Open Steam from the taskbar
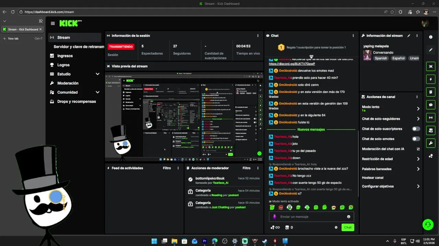The height and width of the screenshot is (246, 439). tap(265, 241)
